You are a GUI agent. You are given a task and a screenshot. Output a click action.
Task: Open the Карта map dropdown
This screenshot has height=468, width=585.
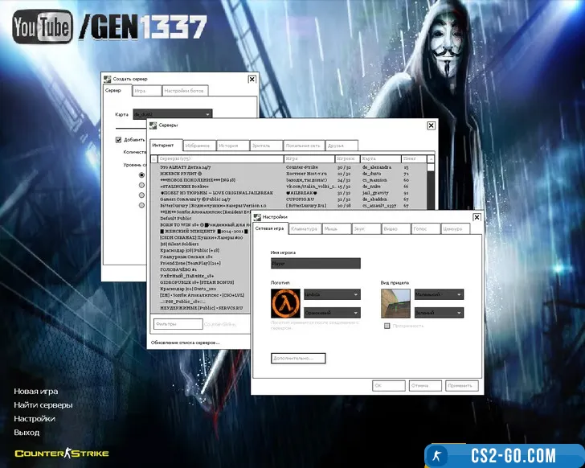[172, 114]
